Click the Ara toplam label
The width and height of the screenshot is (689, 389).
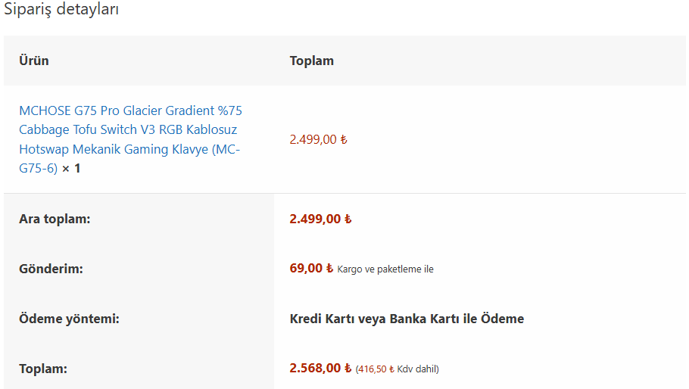(55, 219)
